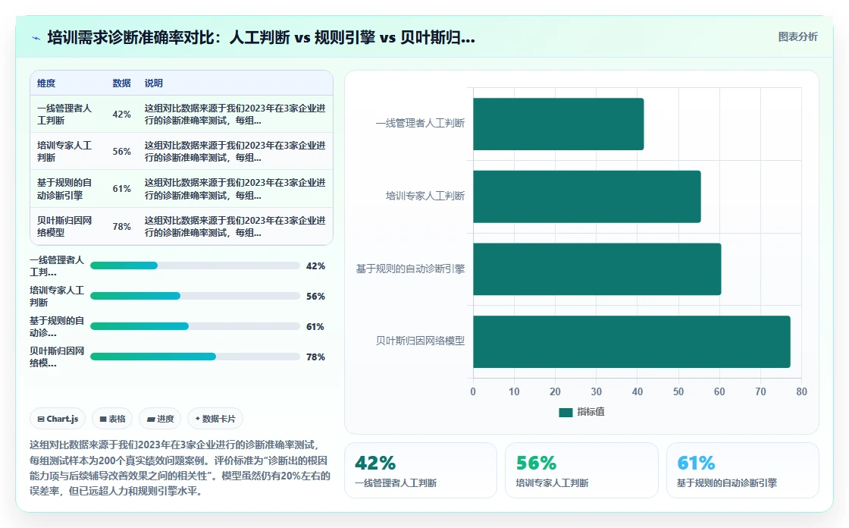The width and height of the screenshot is (849, 528).
Task: Click the 78% progress bar for 贝叶斯归因
Action: [x=195, y=357]
